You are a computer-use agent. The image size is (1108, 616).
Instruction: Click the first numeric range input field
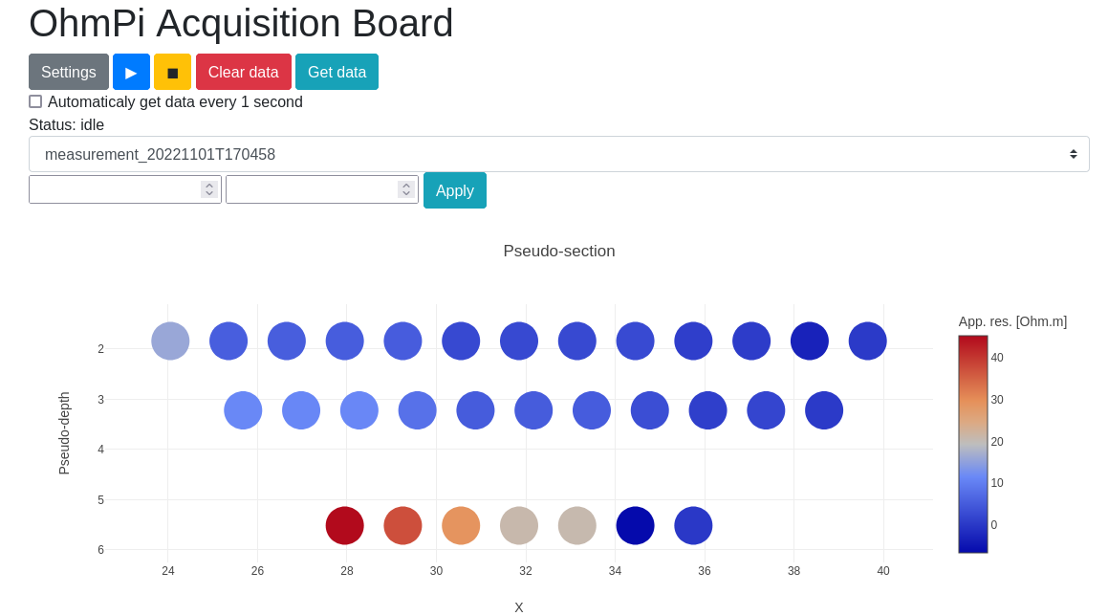pyautogui.click(x=115, y=189)
